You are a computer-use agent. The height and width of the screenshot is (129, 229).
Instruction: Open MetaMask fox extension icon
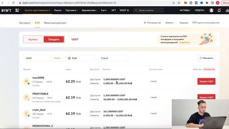point(185,3)
